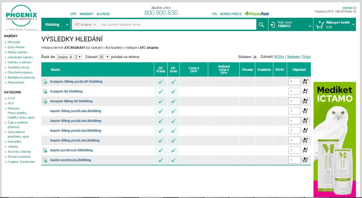Add Aspirin por.tbl.nob.20x500mg to cart
Image resolution: width=362 pixels, height=198 pixels.
(305, 160)
